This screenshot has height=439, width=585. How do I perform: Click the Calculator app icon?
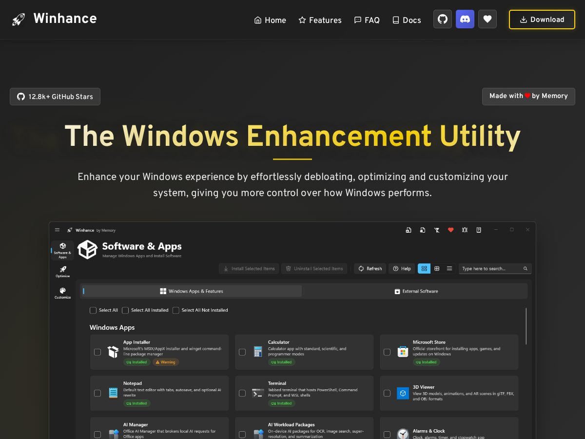[258, 352]
